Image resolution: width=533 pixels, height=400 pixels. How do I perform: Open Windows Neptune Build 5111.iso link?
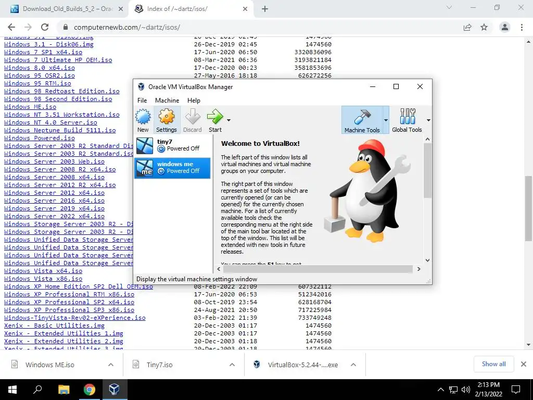pyautogui.click(x=60, y=130)
